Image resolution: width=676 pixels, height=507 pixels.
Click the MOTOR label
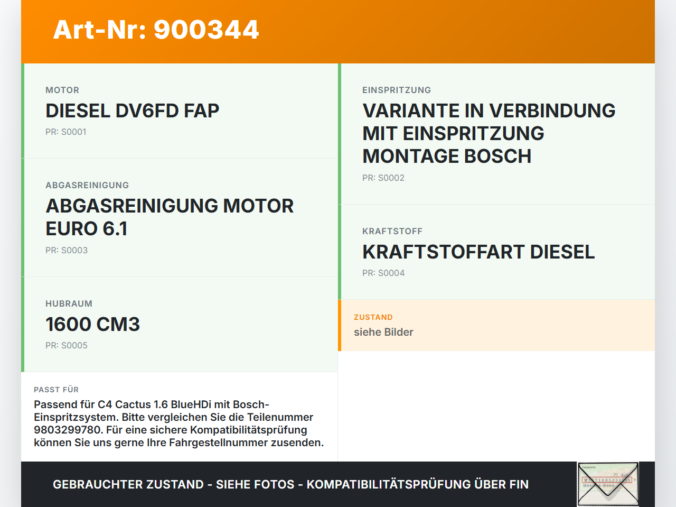(x=62, y=90)
